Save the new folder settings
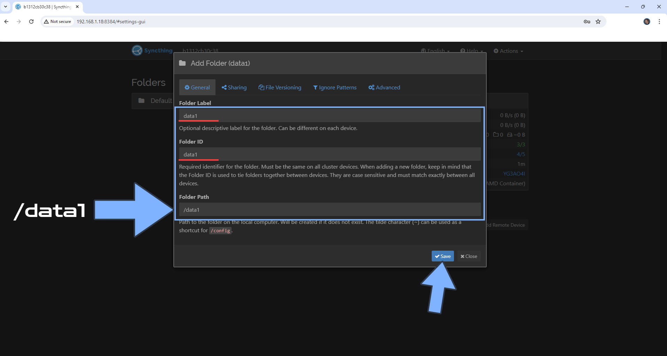 [x=443, y=256]
